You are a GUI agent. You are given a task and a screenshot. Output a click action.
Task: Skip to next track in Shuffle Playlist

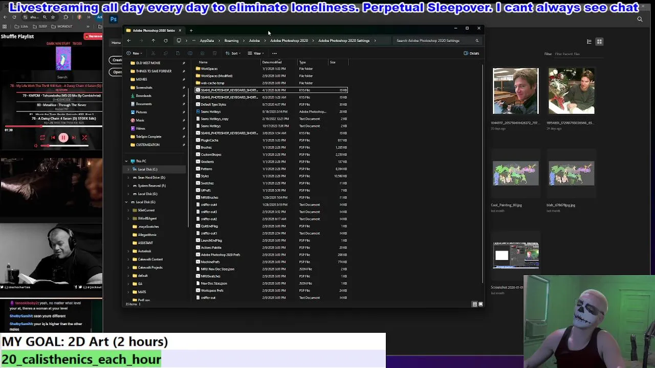pyautogui.click(x=74, y=137)
